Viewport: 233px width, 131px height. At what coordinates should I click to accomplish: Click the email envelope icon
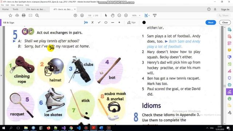(x=31, y=15)
